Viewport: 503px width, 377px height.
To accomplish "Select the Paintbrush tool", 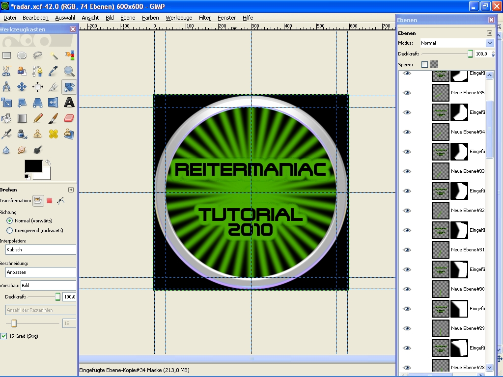I will pos(53,118).
